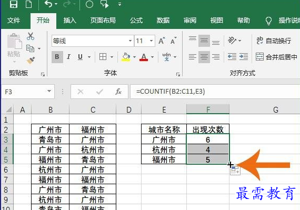Click the 粘贴 paste button
This screenshot has width=300, height=210.
(x=14, y=48)
